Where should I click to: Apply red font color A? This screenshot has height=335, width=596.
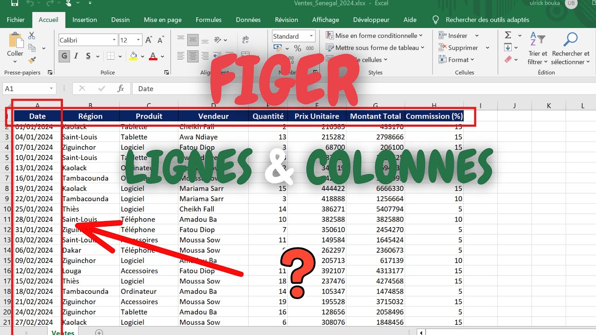pyautogui.click(x=153, y=56)
